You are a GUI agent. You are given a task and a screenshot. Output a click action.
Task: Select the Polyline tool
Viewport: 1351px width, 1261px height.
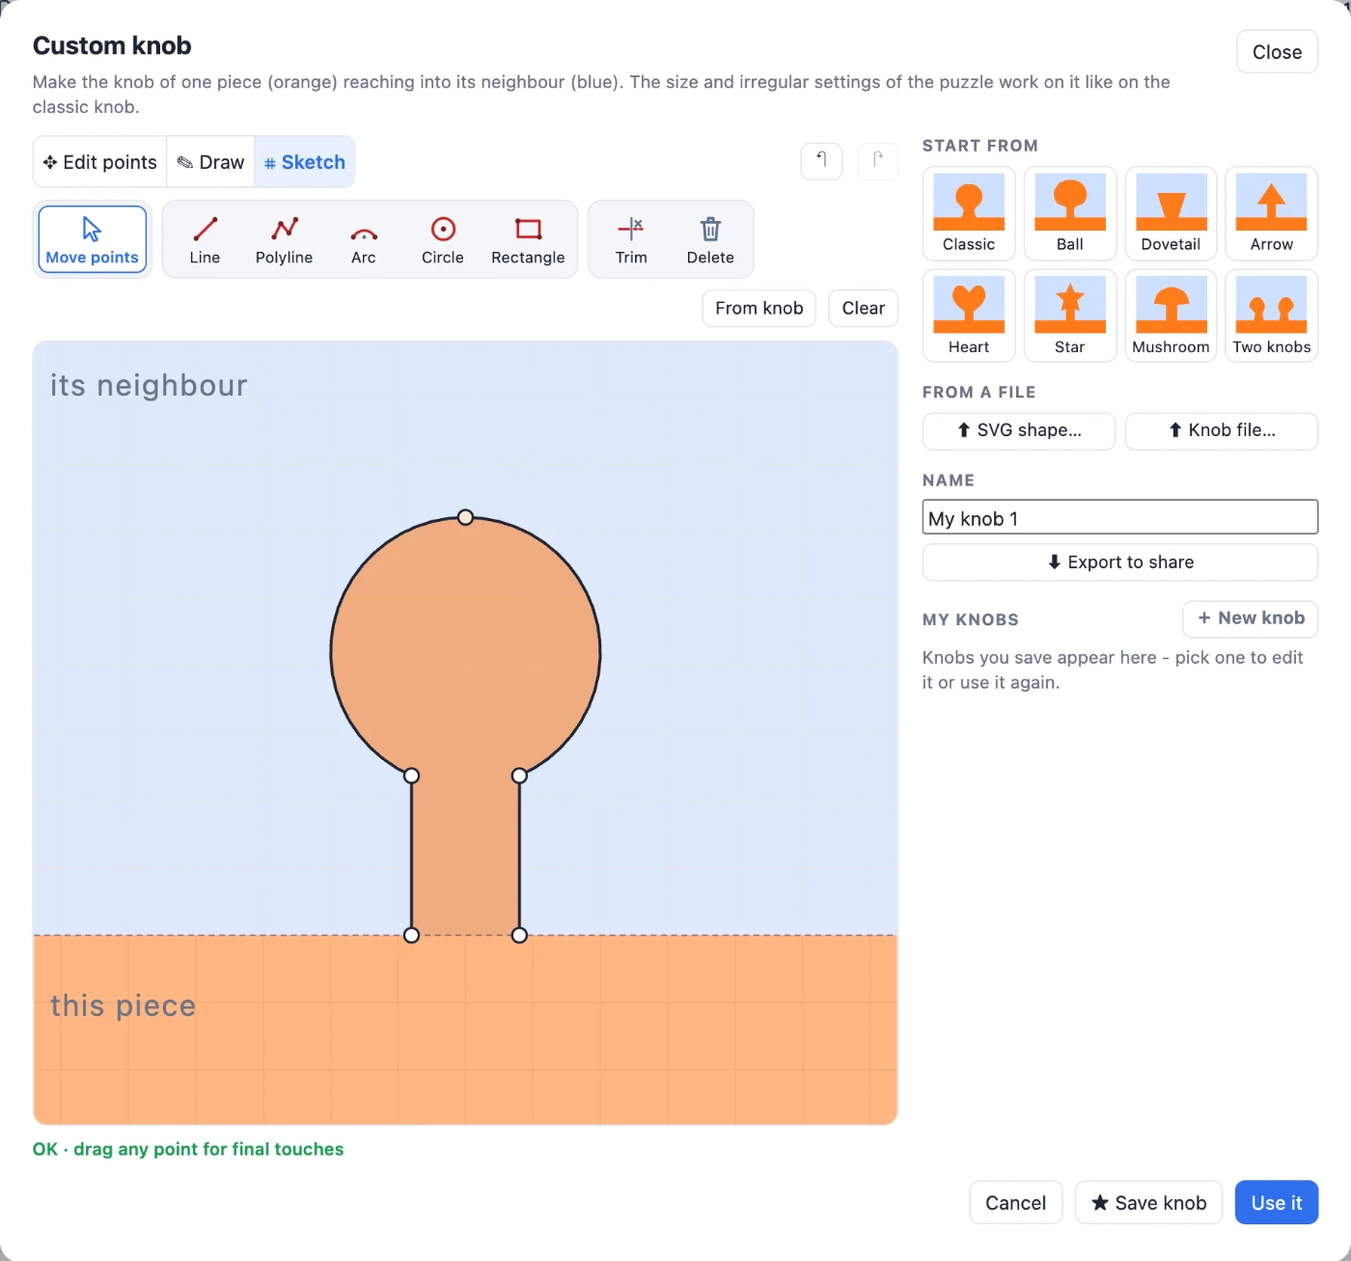point(284,240)
